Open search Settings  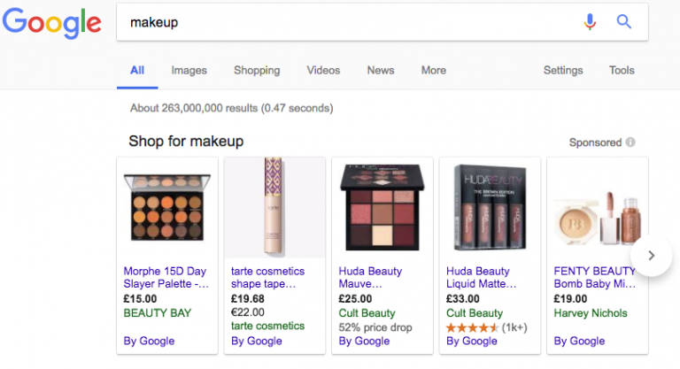pos(563,71)
